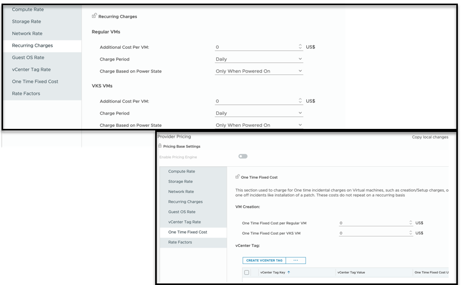The height and width of the screenshot is (285, 463).
Task: Click the One Time Fixed Cost column header
Action: click(x=431, y=272)
